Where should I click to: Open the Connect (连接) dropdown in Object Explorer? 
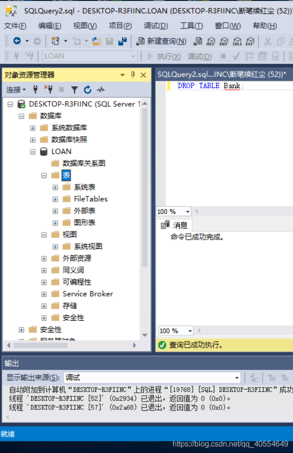point(16,90)
